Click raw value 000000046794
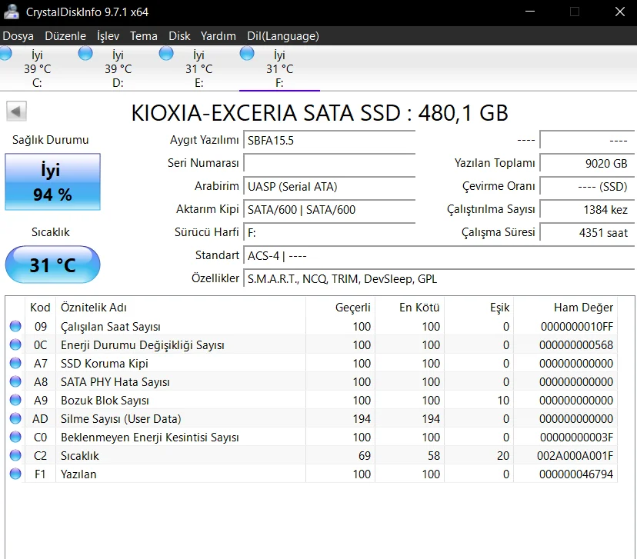The height and width of the screenshot is (559, 637). (576, 474)
